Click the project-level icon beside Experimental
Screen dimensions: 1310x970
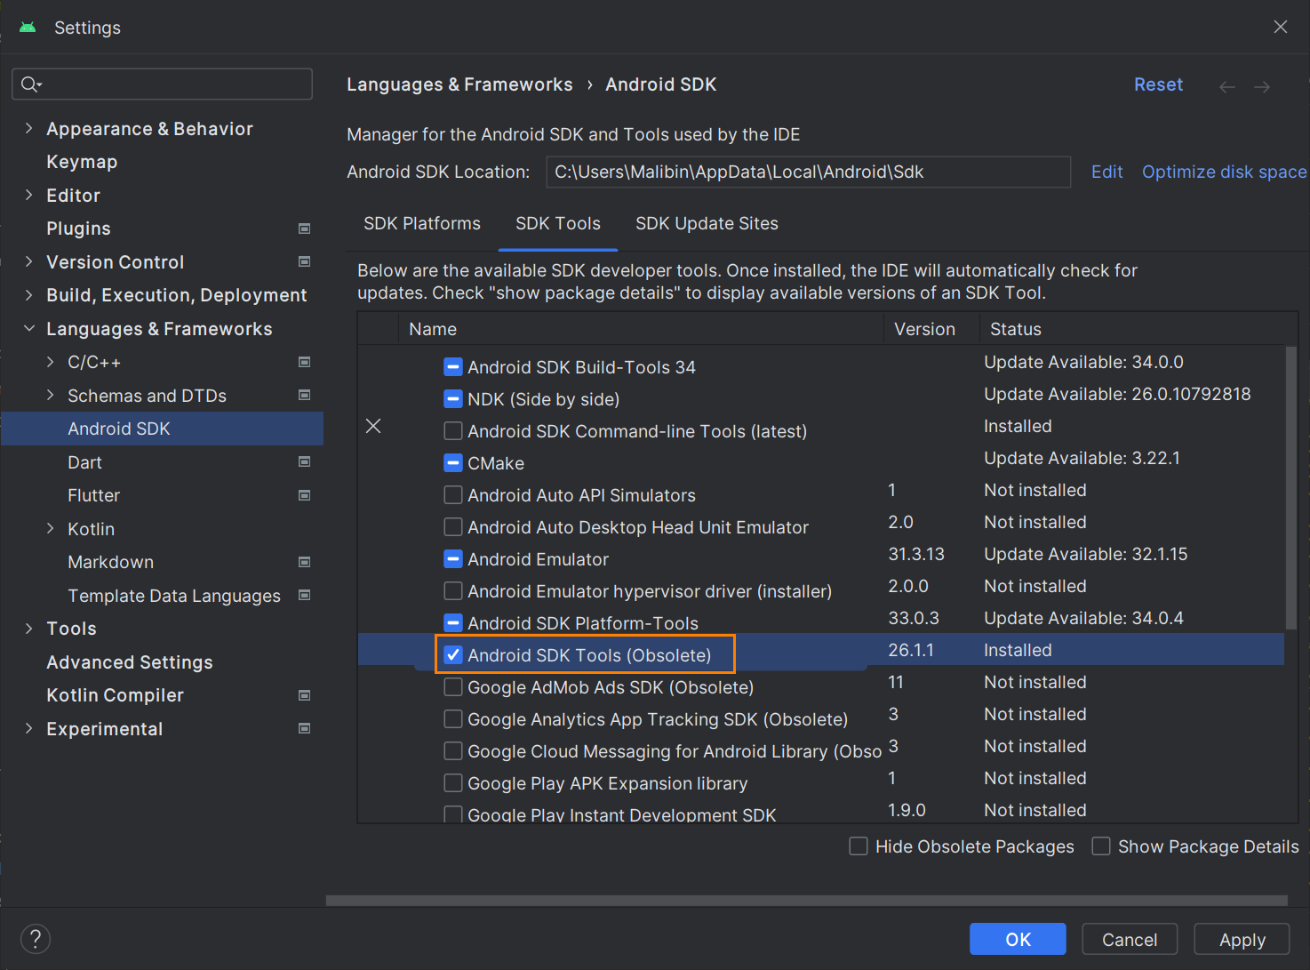[x=305, y=728]
